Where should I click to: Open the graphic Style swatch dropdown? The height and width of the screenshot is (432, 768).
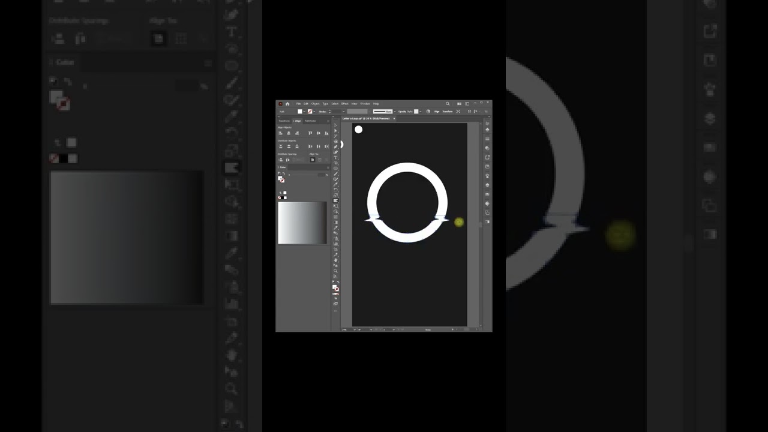coord(420,112)
